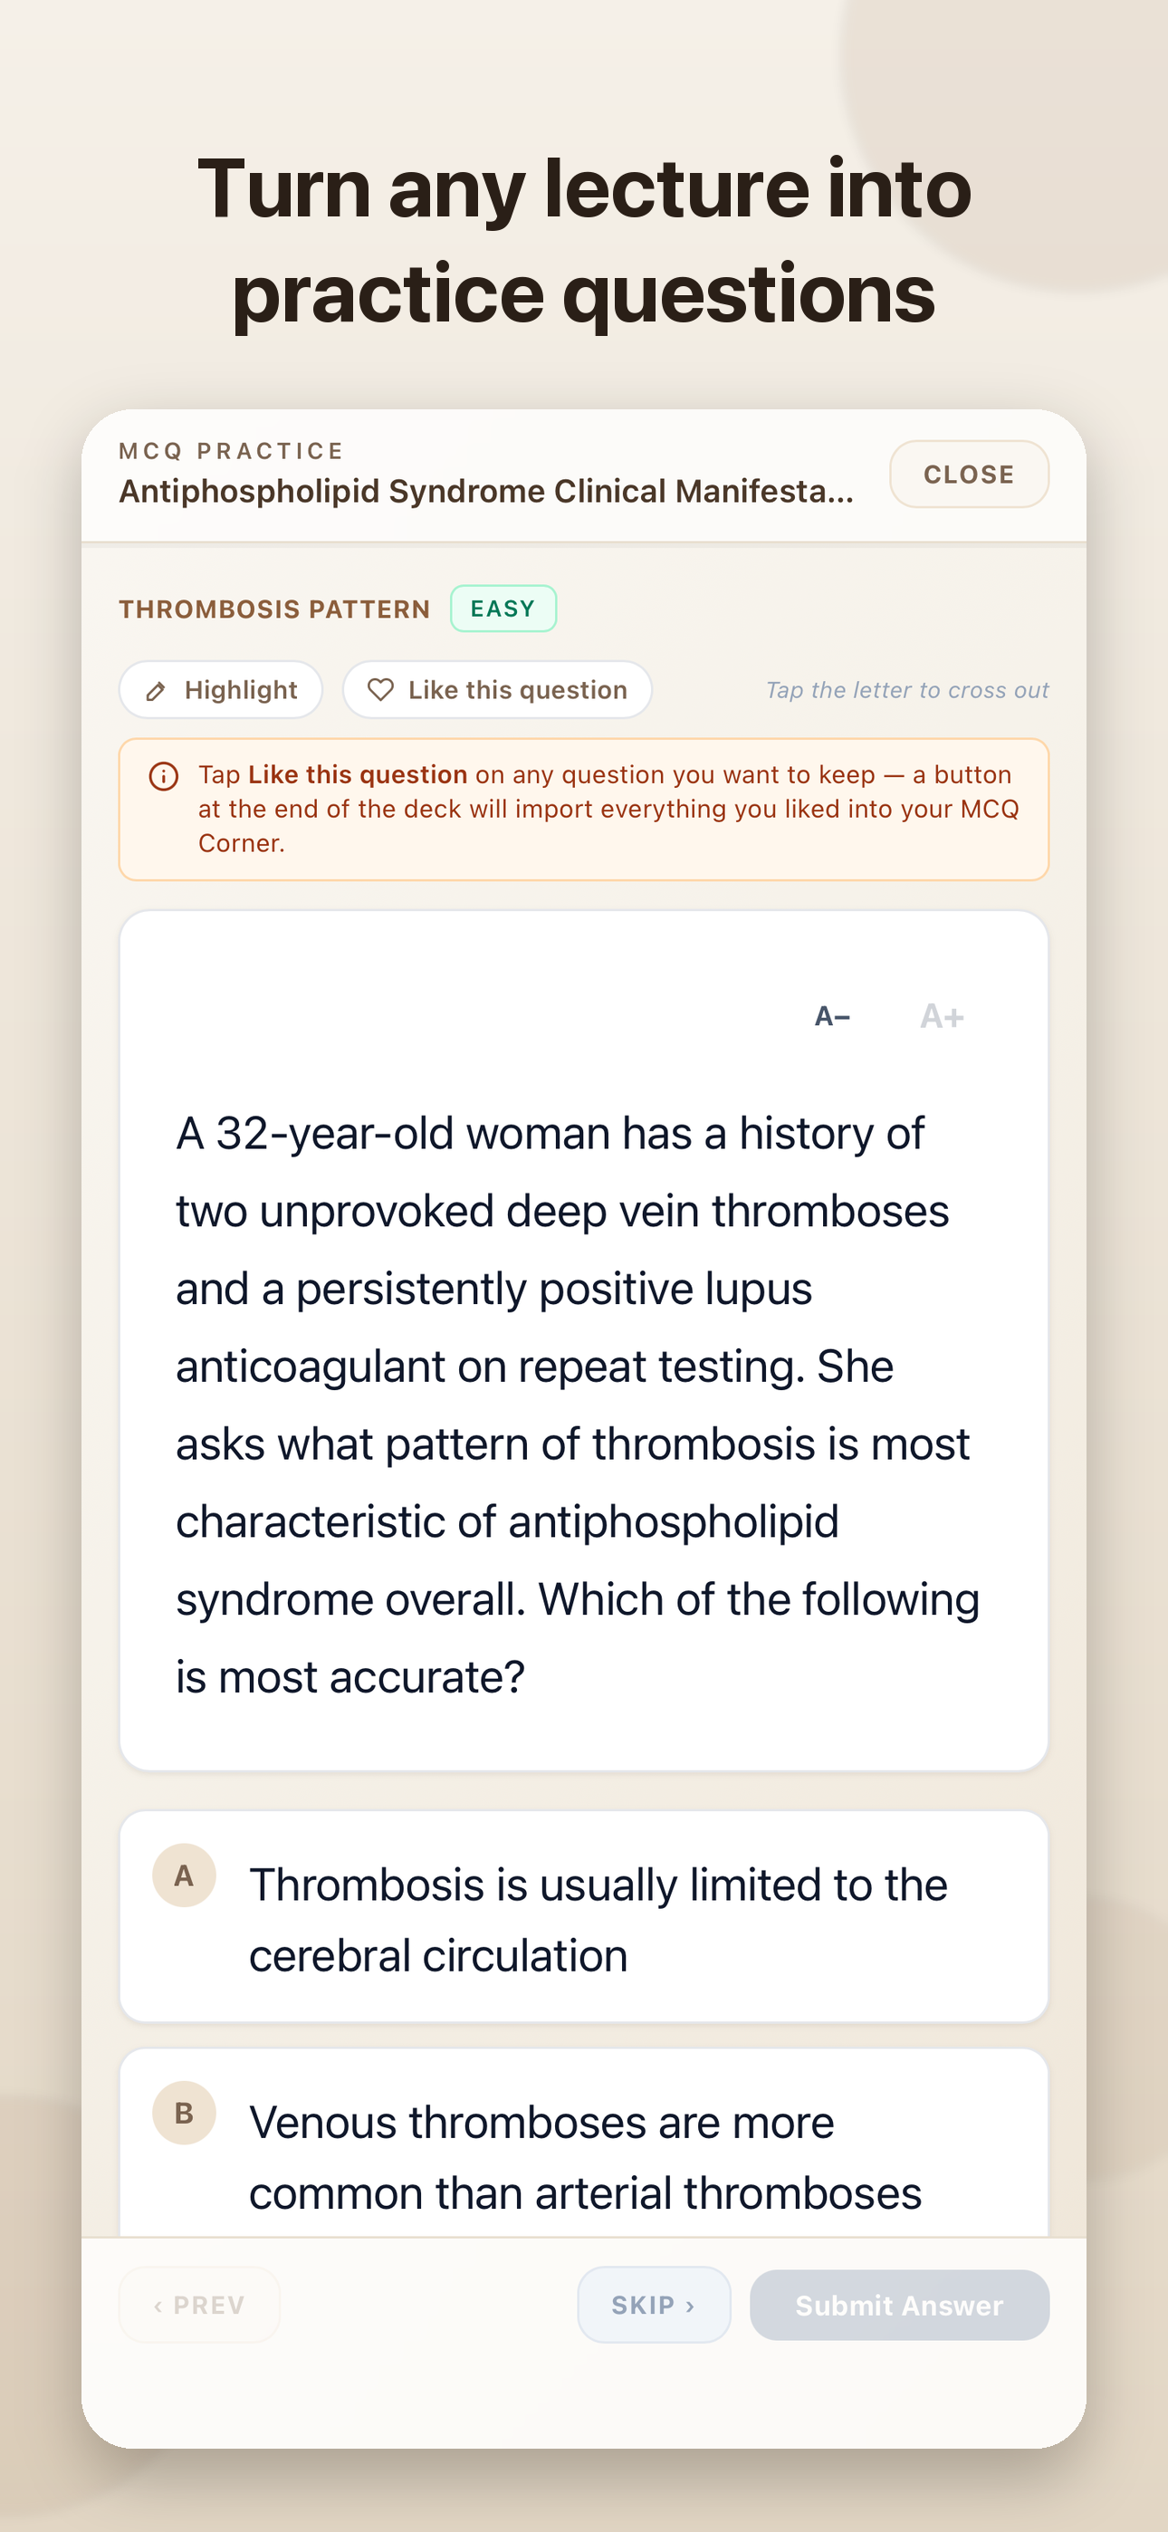1168x2532 pixels.
Task: Choose answer that venous thromboses are more common
Action: click(x=584, y=2144)
